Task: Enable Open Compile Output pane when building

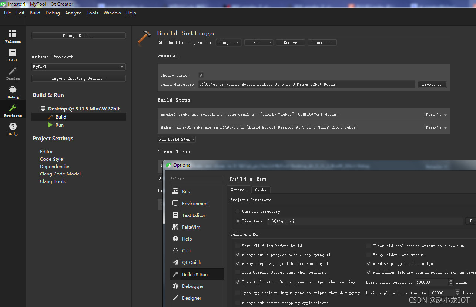Action: 238,272
